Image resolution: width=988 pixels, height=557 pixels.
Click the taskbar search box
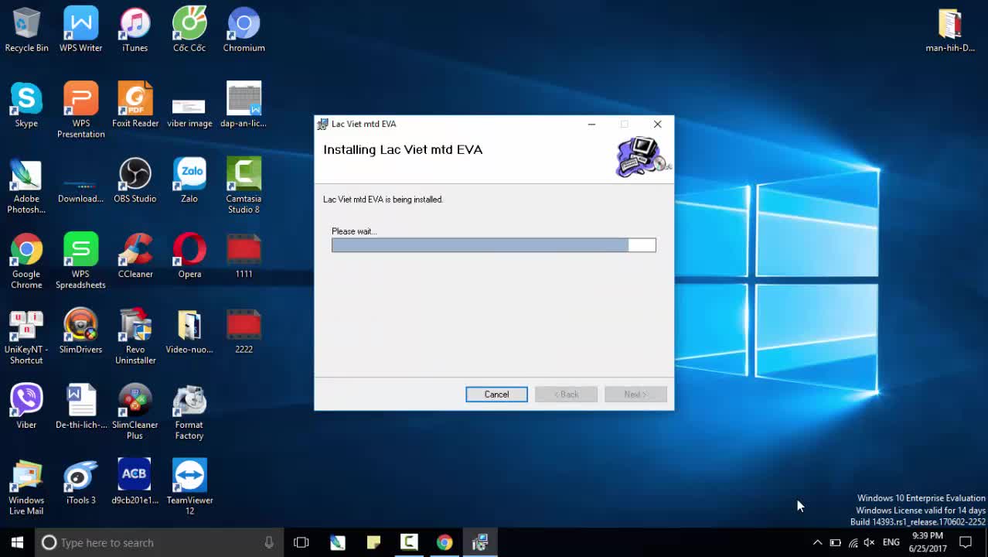(158, 542)
